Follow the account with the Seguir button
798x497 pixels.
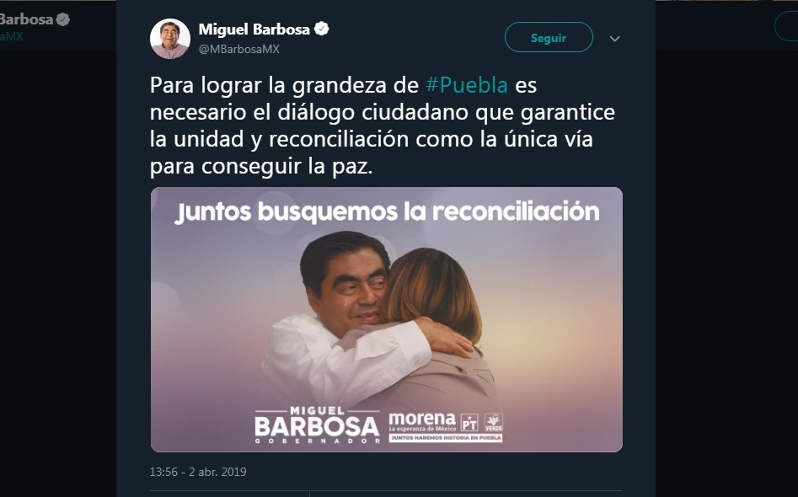pyautogui.click(x=549, y=38)
